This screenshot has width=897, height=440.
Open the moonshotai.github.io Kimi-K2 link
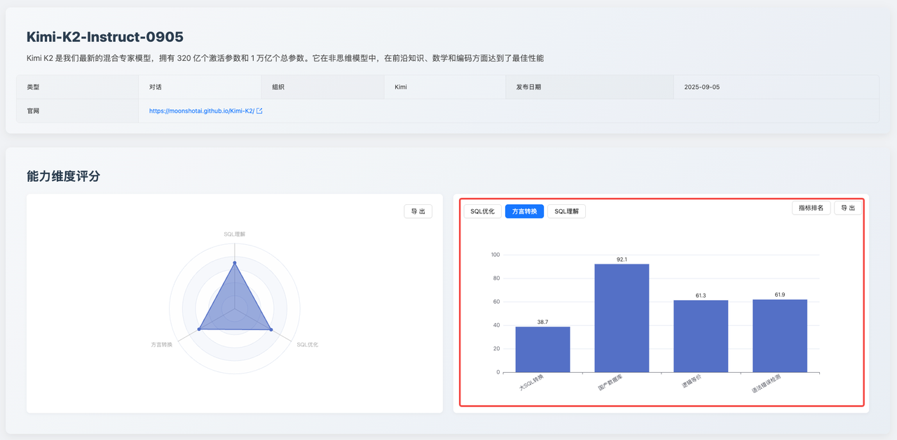202,111
